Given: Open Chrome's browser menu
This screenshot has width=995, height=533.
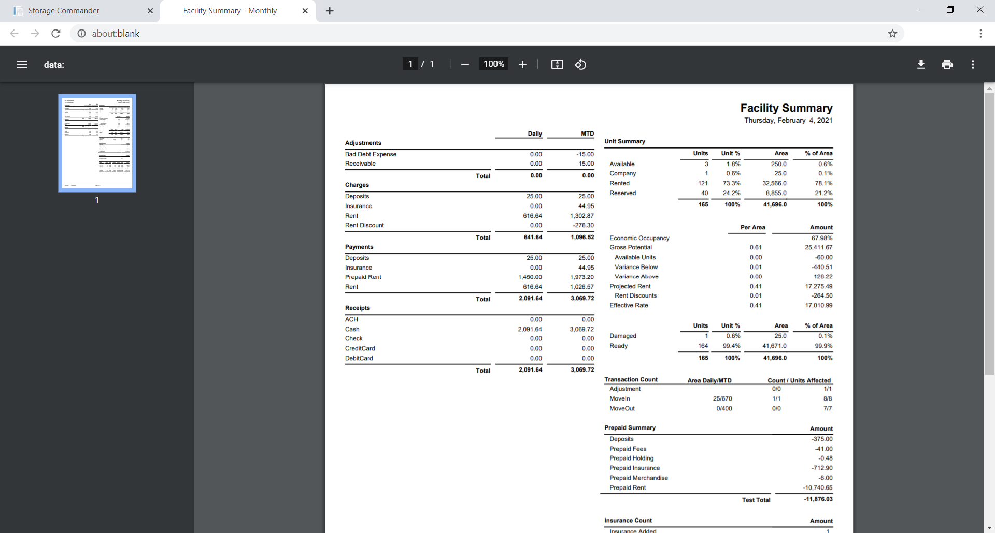Looking at the screenshot, I should (980, 33).
